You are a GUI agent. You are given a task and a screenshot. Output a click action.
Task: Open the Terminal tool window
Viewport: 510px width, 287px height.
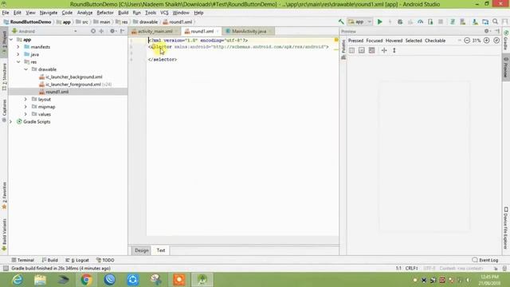[23, 260]
